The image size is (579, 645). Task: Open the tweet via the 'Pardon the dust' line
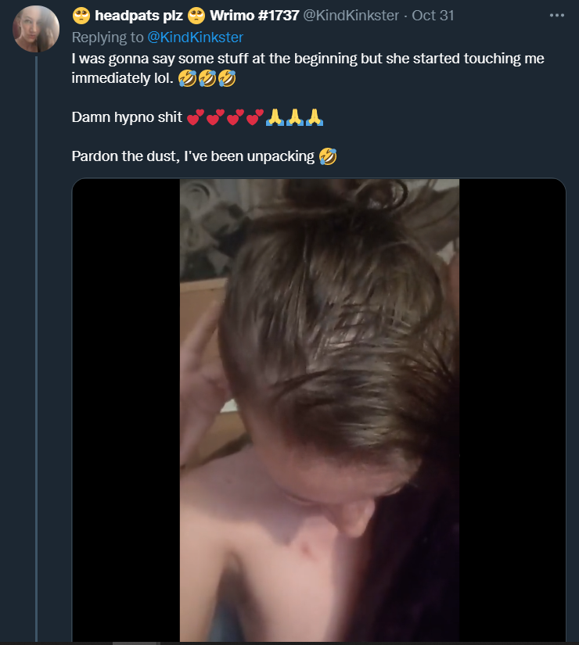pyautogui.click(x=192, y=156)
